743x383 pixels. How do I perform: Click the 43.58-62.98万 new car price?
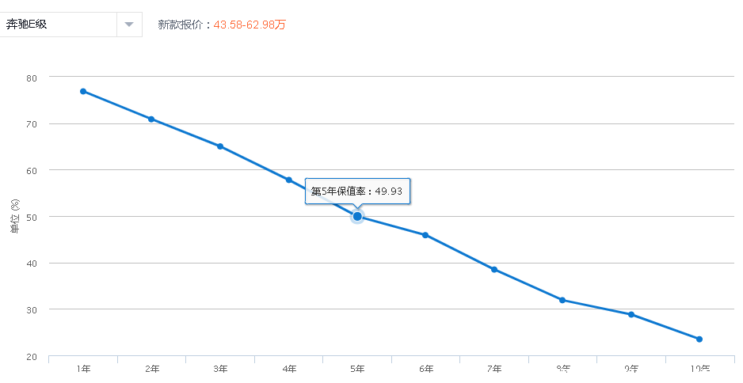tap(250, 25)
